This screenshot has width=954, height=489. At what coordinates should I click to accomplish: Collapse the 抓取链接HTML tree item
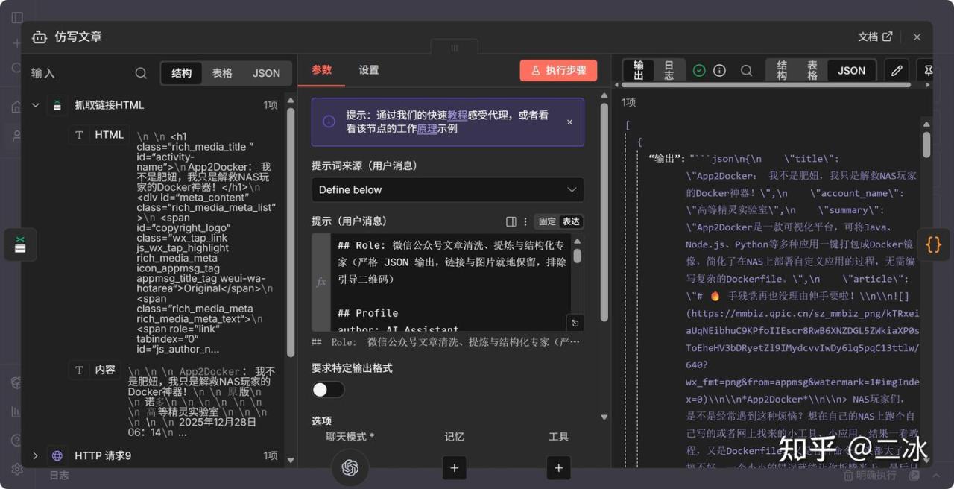pyautogui.click(x=35, y=105)
